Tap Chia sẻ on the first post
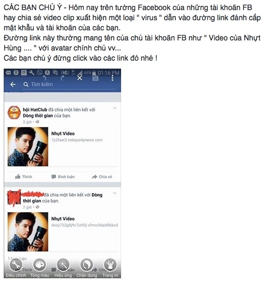This screenshot has width=265, height=283. coord(102,177)
